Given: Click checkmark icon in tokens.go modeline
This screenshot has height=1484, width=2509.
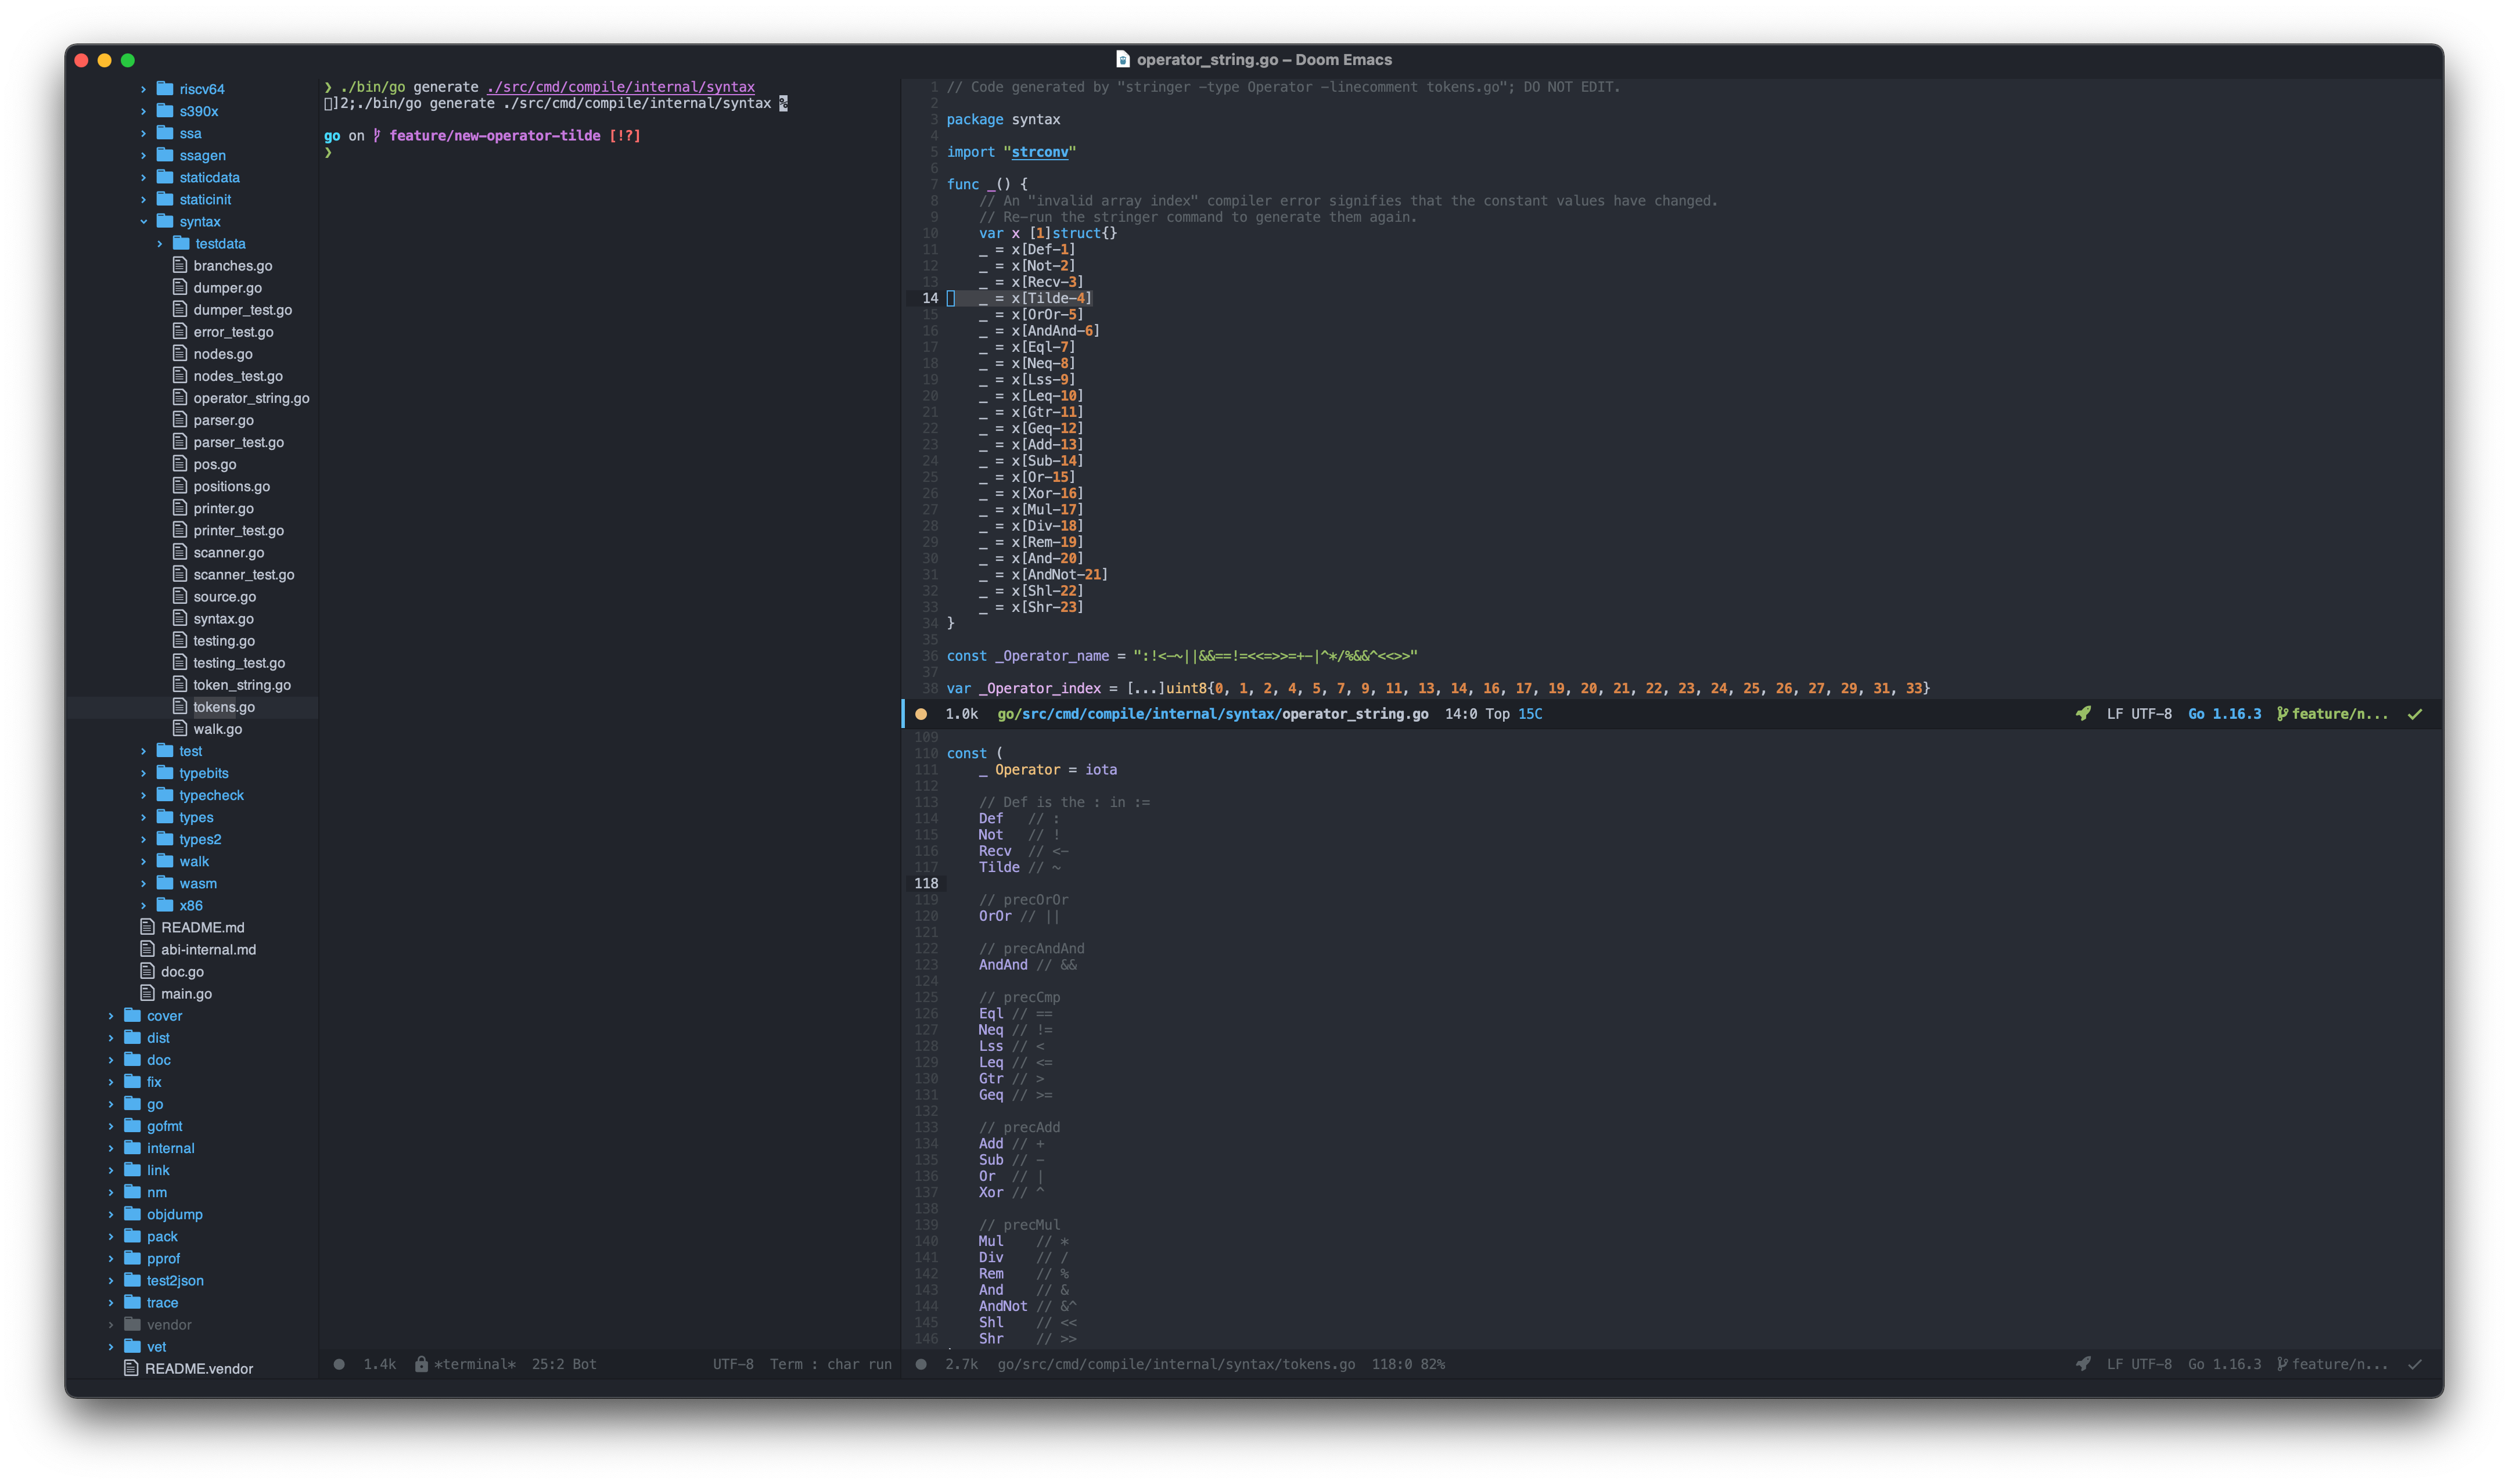Looking at the screenshot, I should pyautogui.click(x=2415, y=1364).
